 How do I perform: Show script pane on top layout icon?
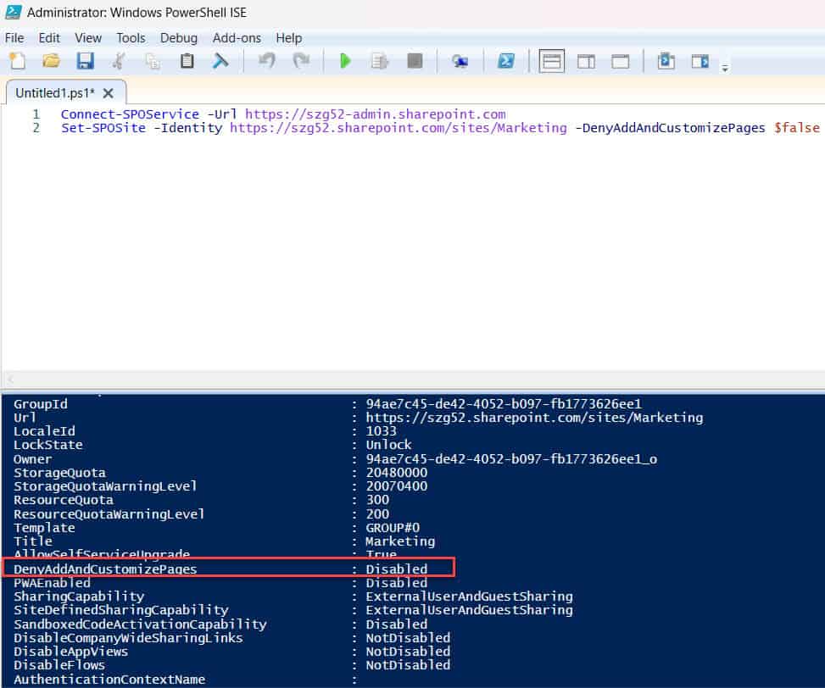coord(551,62)
